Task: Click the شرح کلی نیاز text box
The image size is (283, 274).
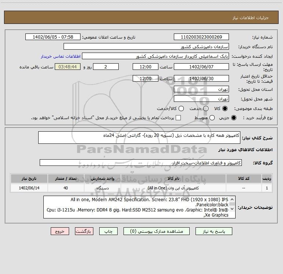Action: coord(139,138)
